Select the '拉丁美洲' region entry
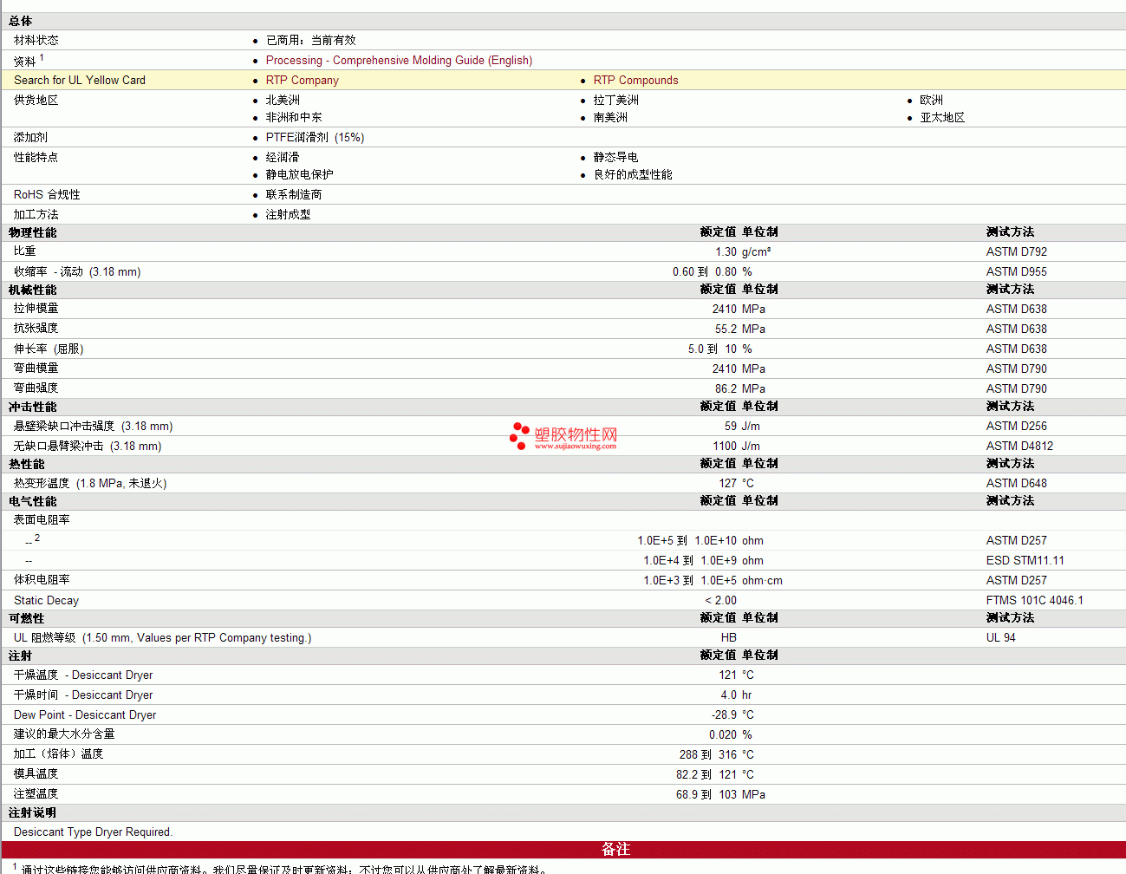Viewport: 1126px width, 874px height. [x=615, y=100]
